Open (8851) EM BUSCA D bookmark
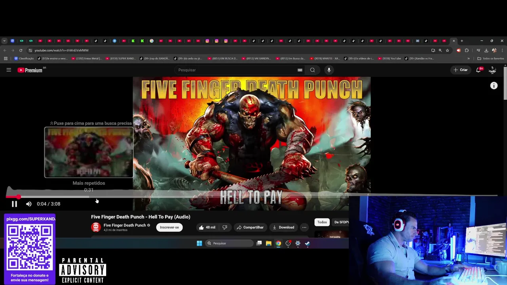The image size is (507, 285). click(x=223, y=59)
